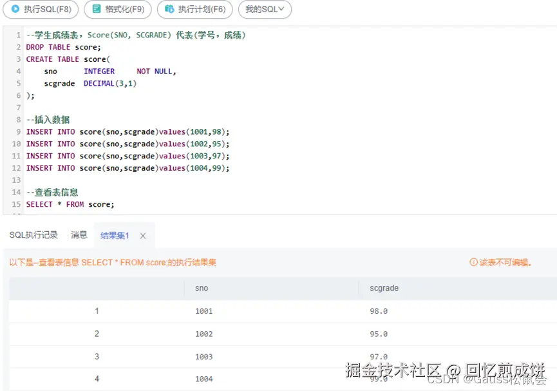Select the cell 1002 in results
This screenshot has height=391, width=557.
point(204,334)
